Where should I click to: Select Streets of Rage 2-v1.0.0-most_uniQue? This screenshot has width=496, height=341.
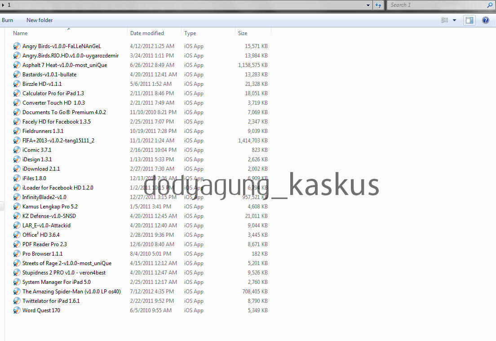67,263
